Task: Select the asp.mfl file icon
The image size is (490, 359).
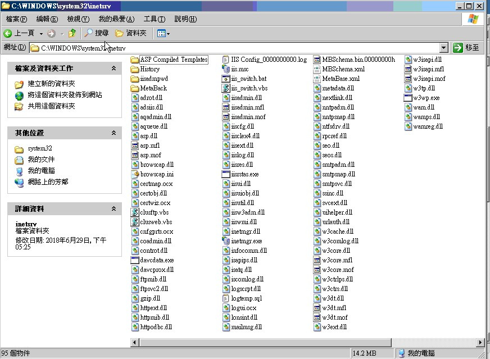Action: (x=135, y=146)
